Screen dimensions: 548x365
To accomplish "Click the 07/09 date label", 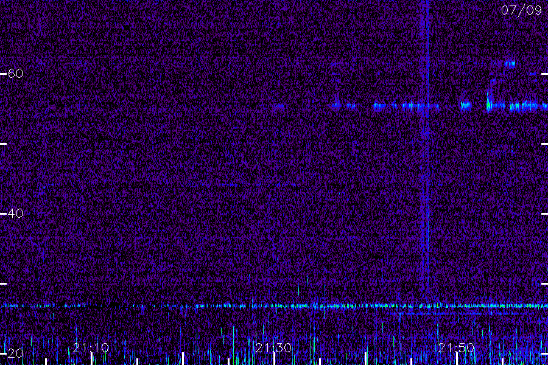I will (521, 10).
